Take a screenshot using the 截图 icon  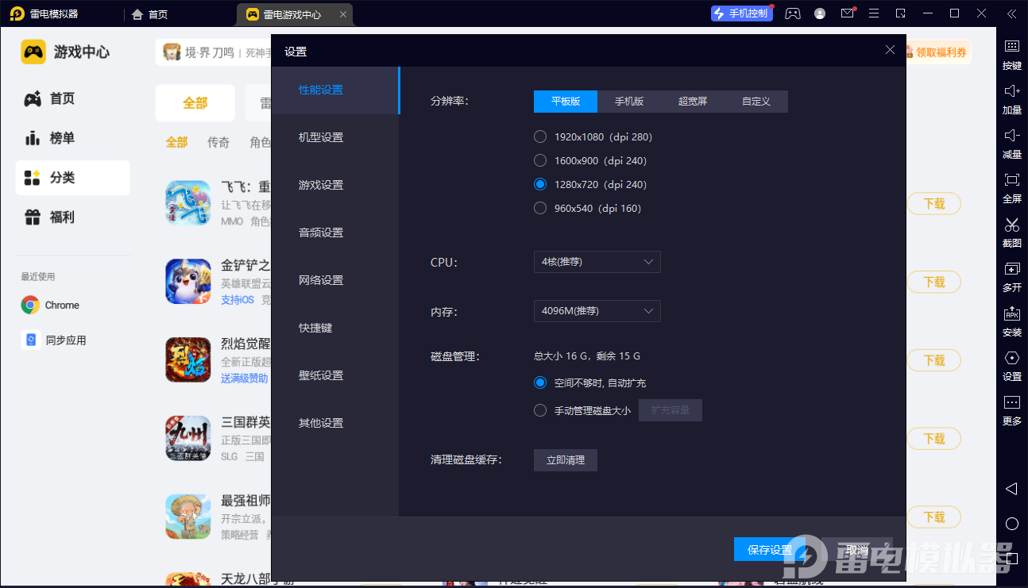[x=1011, y=233]
